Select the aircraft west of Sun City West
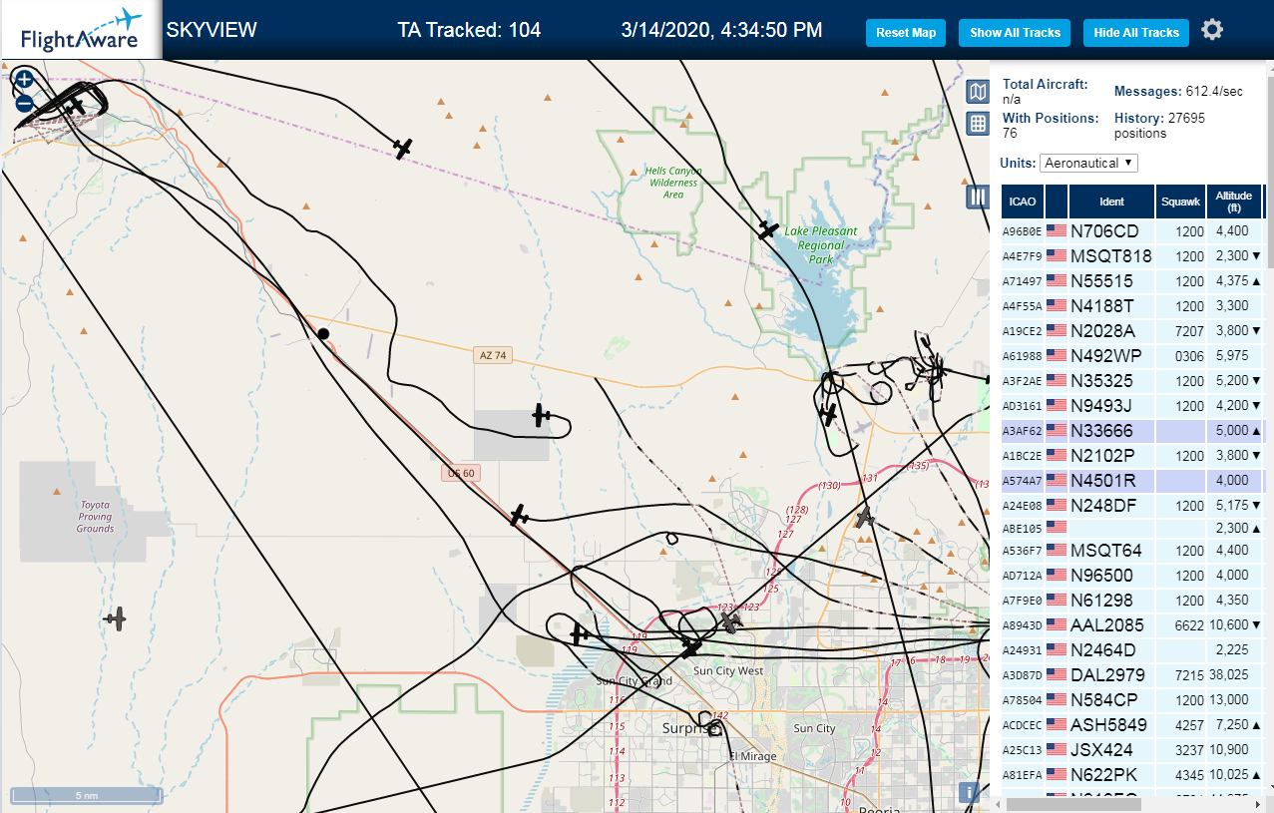Image resolution: width=1274 pixels, height=813 pixels. pos(579,633)
